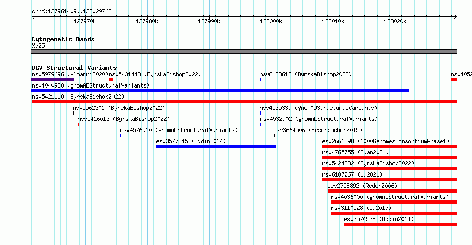Open the esv2666298 (1000GenomesConsortiumPhase1) label

[386, 141]
